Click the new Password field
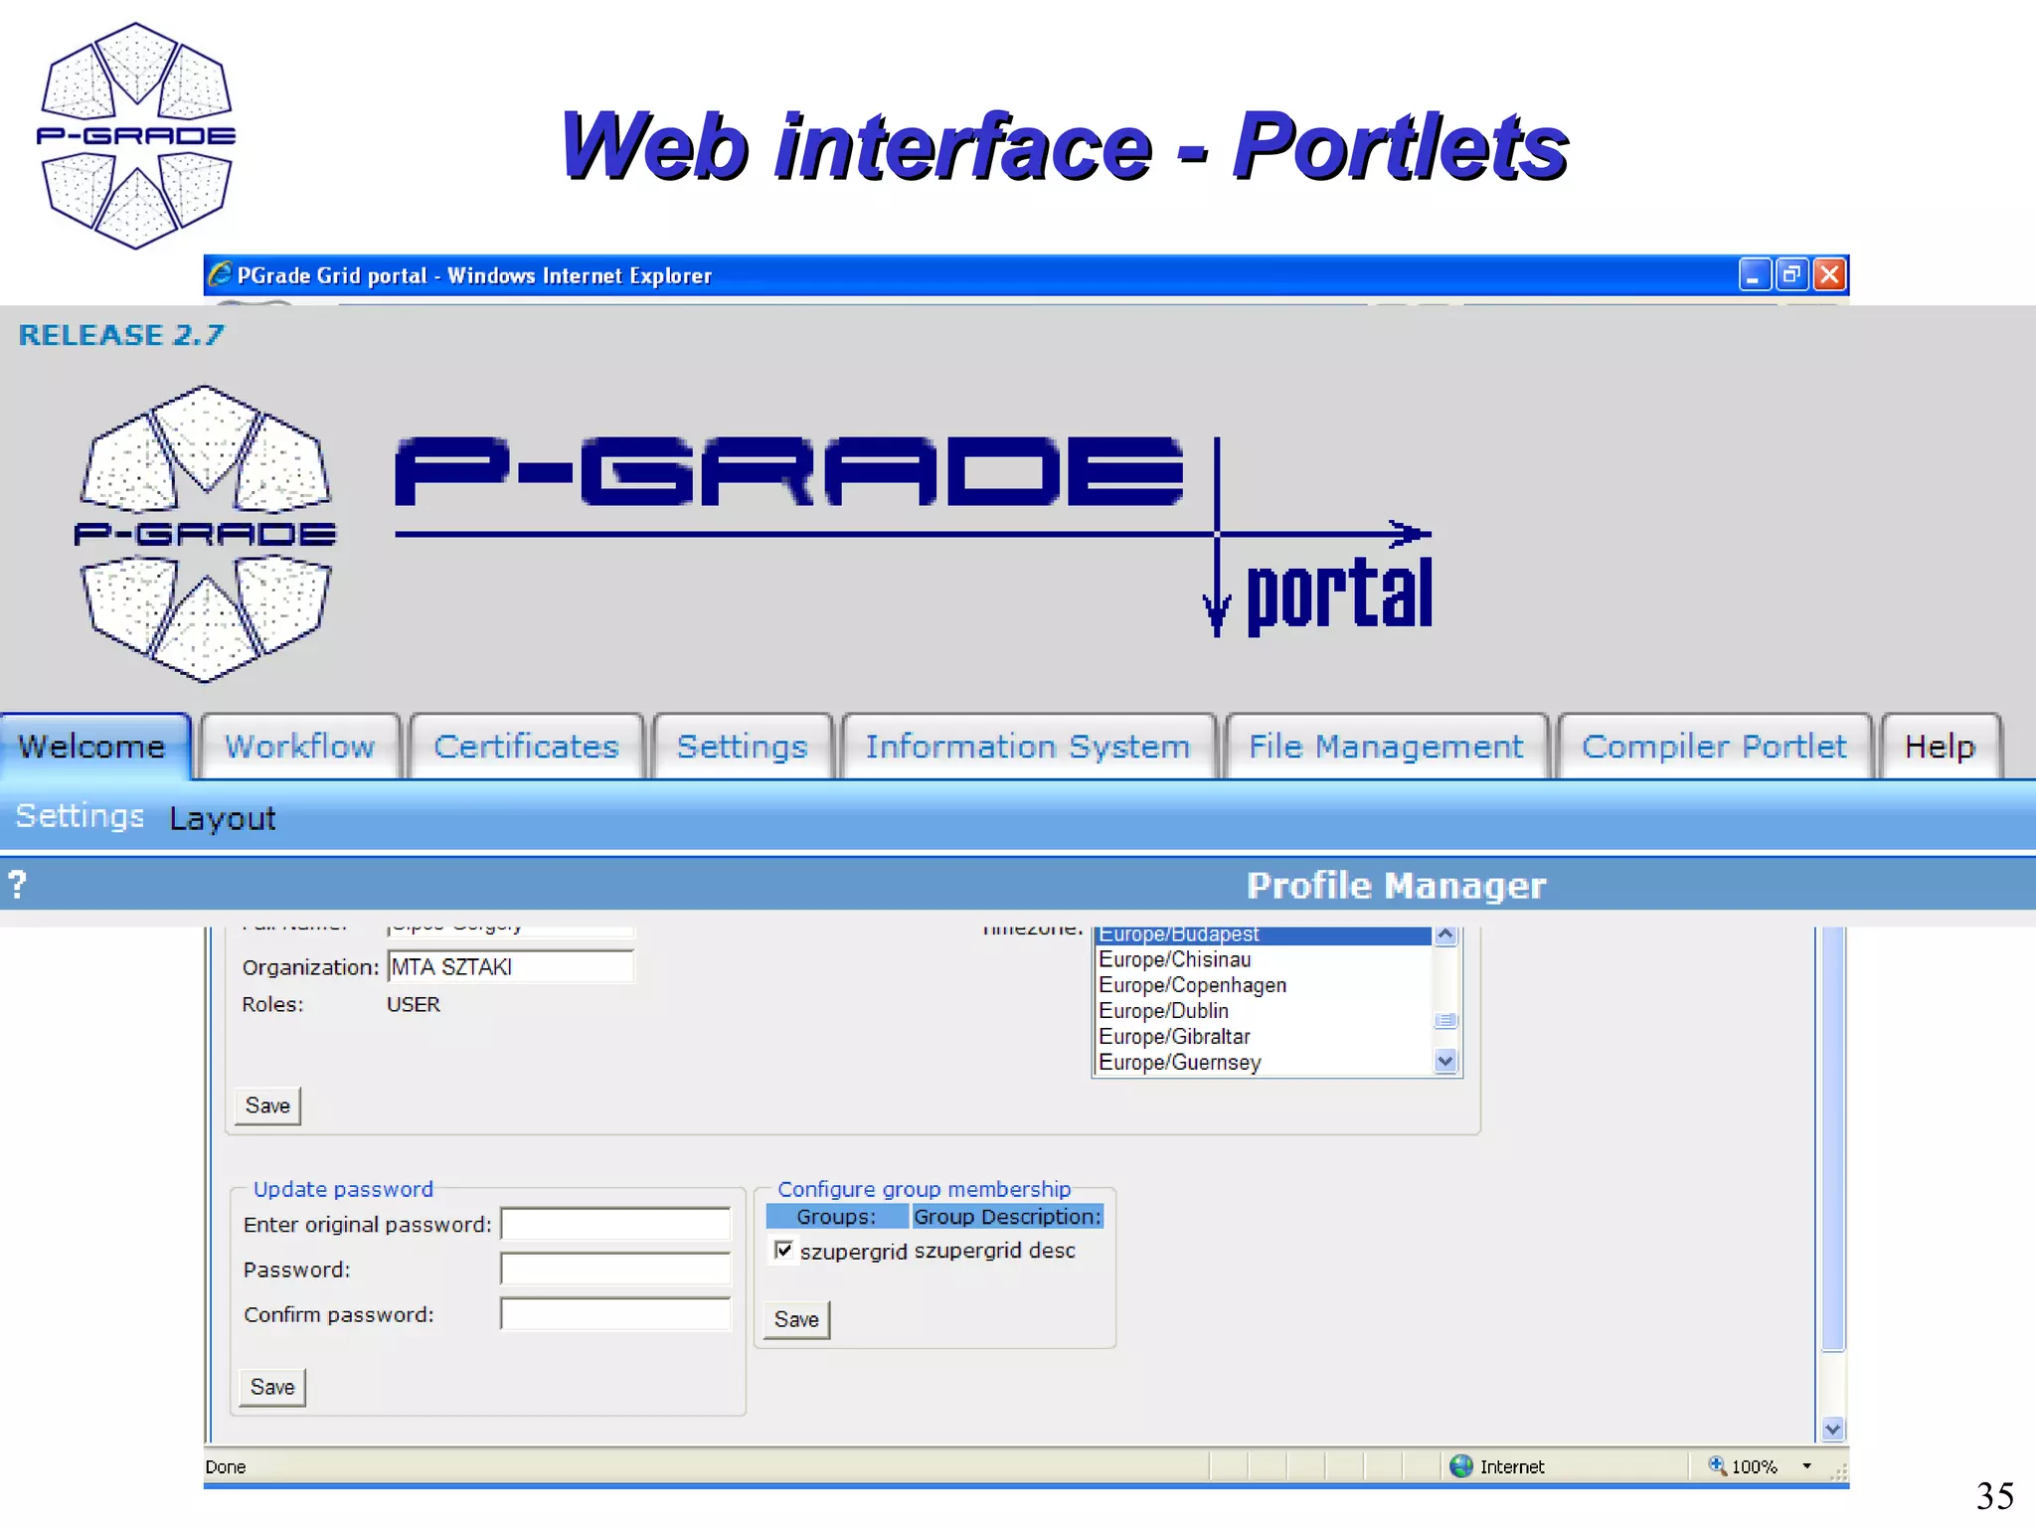Viewport: 2036px width, 1527px height. tap(615, 1269)
